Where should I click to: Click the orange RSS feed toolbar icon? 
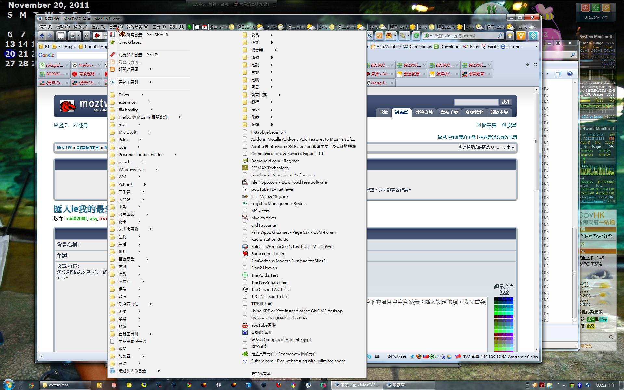click(x=379, y=36)
